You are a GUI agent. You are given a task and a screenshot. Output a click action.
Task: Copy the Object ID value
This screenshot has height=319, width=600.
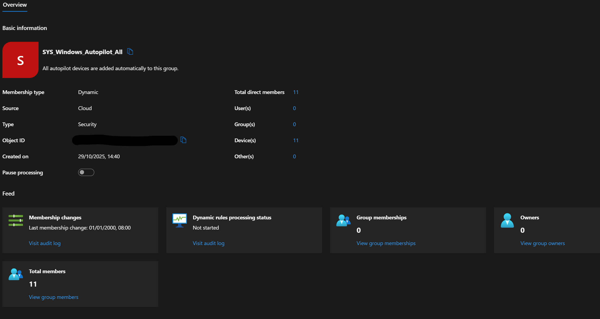tap(183, 140)
